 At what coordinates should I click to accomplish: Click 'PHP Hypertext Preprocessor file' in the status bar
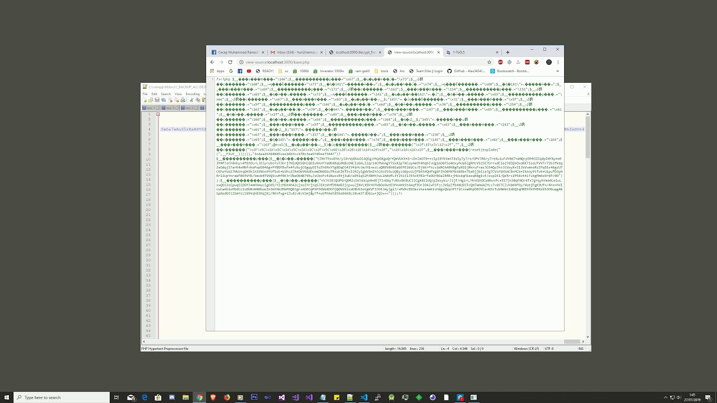[165, 349]
